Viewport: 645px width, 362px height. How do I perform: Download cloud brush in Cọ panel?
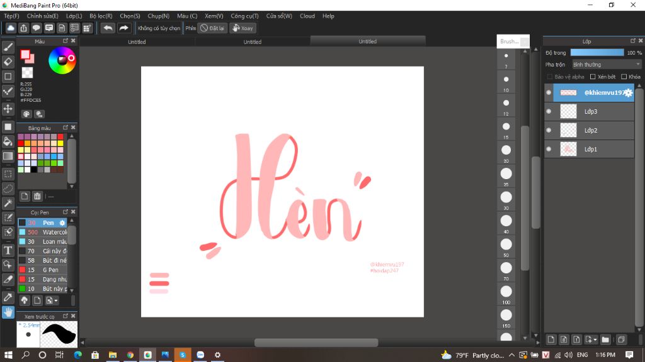pyautogui.click(x=25, y=300)
